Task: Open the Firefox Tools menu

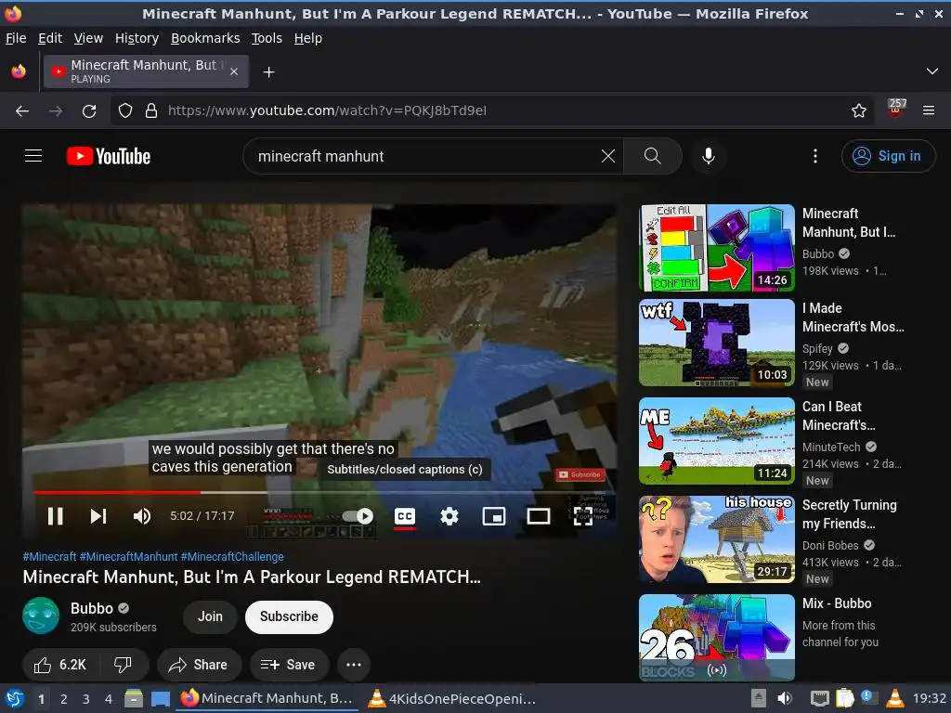Action: tap(267, 38)
